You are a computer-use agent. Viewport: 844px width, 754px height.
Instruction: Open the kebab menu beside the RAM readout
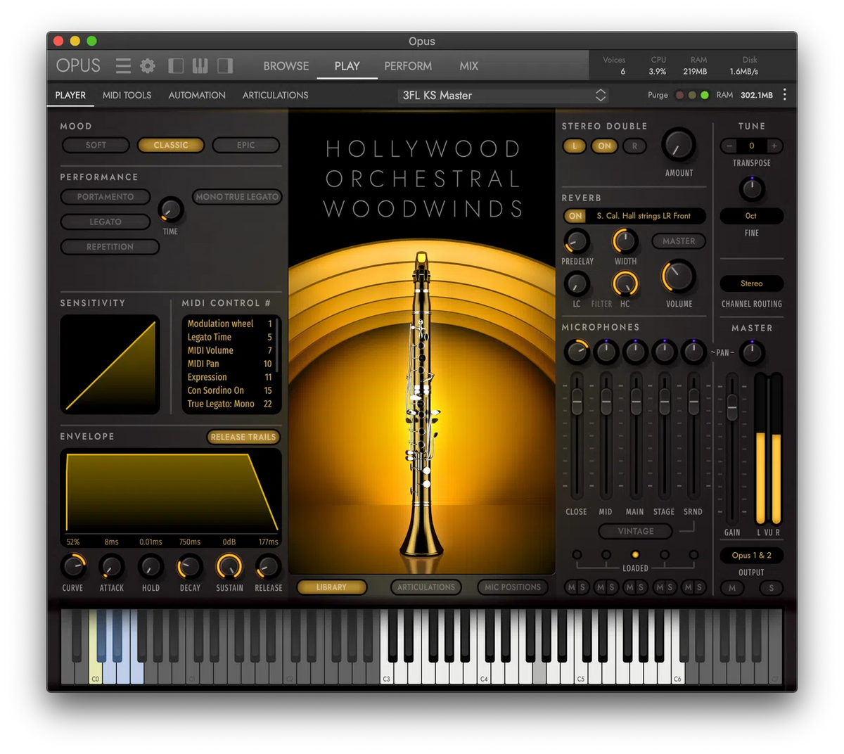pos(785,94)
